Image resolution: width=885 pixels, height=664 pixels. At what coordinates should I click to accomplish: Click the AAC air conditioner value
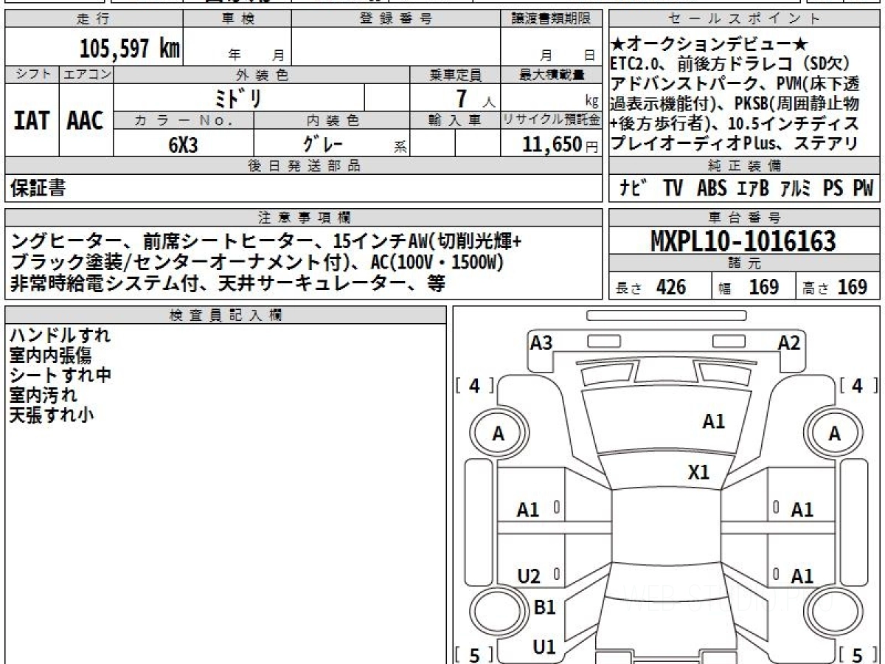click(86, 121)
